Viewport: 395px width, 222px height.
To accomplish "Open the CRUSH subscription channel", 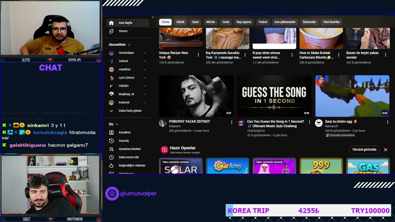I will pos(128,86).
